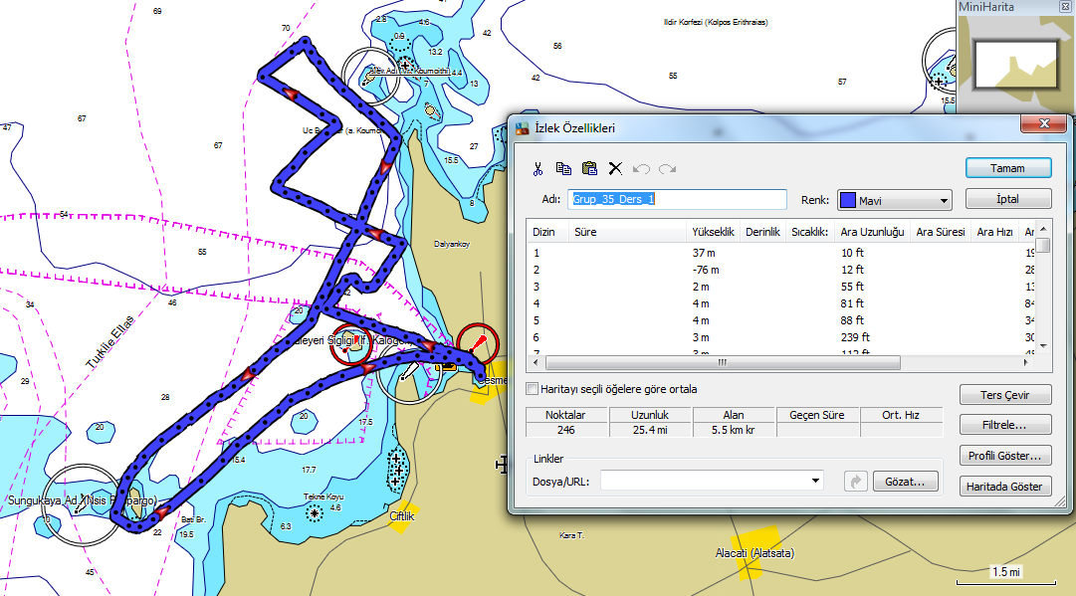
Task: Click the İptal button
Action: (1008, 199)
